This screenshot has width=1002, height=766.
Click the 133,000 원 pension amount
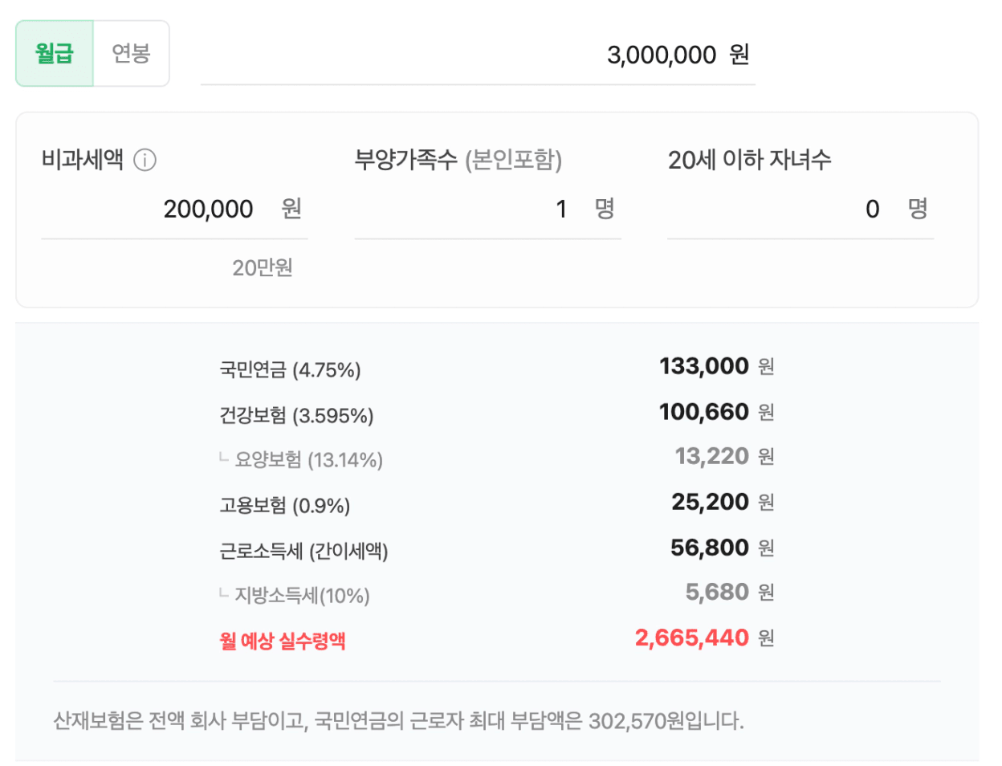716,366
